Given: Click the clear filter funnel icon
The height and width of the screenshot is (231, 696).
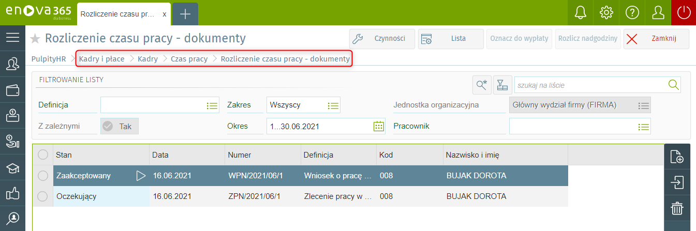Looking at the screenshot, I should pos(502,85).
